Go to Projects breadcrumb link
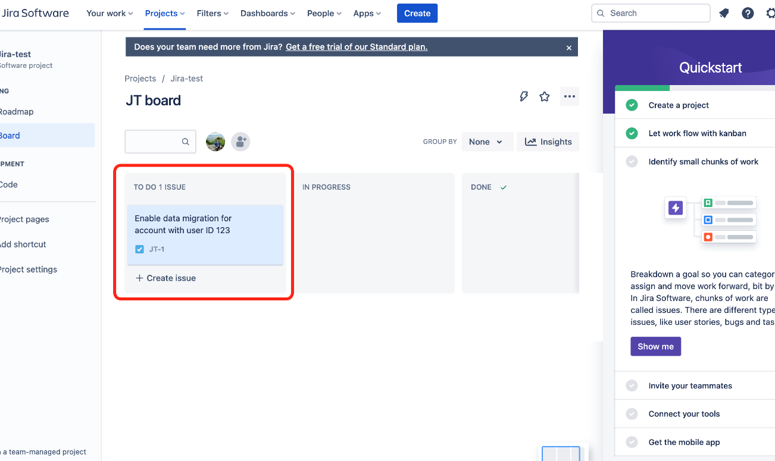 (140, 79)
